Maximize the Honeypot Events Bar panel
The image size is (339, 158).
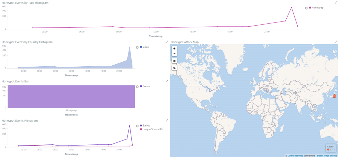tap(167, 81)
